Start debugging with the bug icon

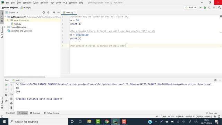coord(205,8)
